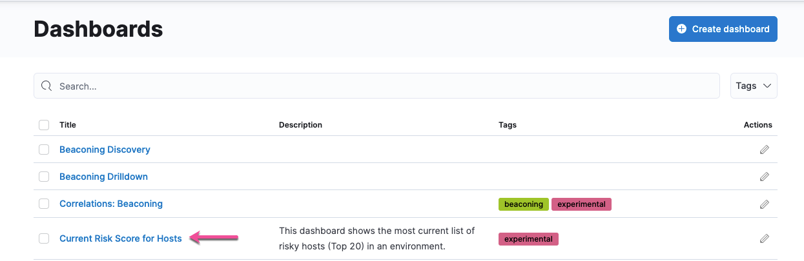Image resolution: width=804 pixels, height=261 pixels.
Task: Click the green beaconing tag badge
Action: tap(523, 204)
